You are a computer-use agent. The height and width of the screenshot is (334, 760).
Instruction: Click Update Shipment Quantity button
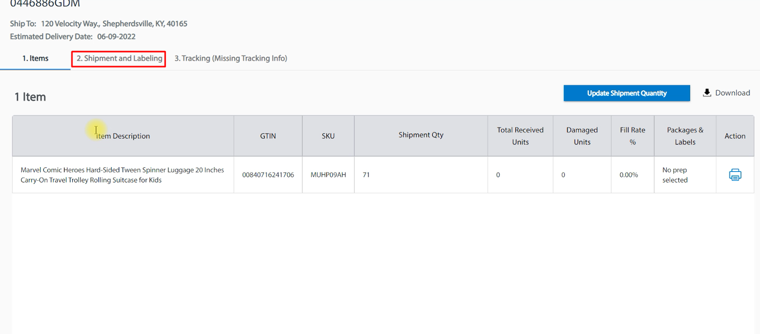pos(627,93)
